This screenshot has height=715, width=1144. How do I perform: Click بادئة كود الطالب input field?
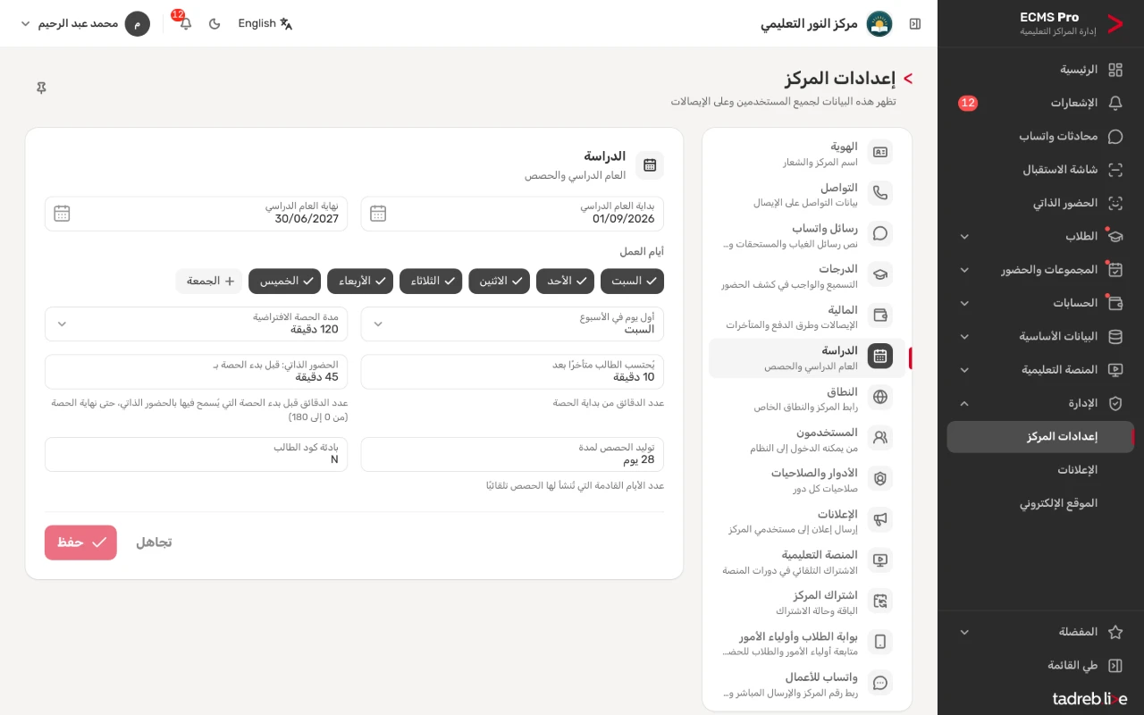(x=196, y=454)
